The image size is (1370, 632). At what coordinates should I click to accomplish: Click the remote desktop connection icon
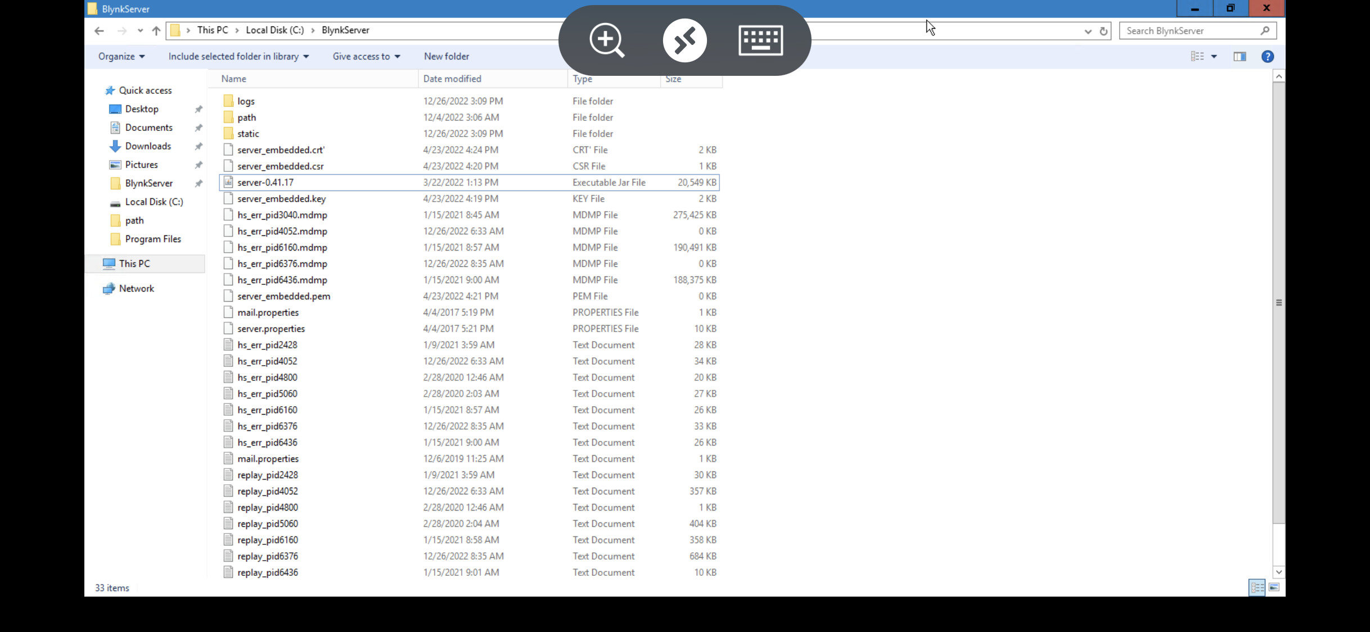(x=684, y=40)
